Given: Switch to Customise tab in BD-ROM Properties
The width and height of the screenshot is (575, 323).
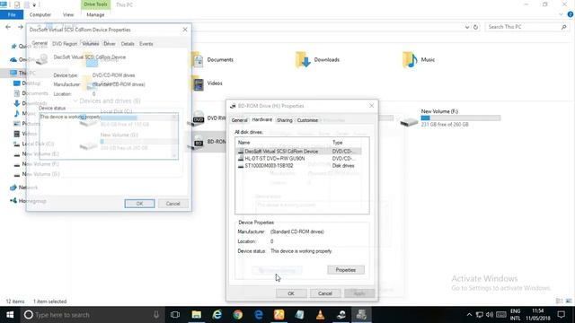Looking at the screenshot, I should pyautogui.click(x=307, y=120).
